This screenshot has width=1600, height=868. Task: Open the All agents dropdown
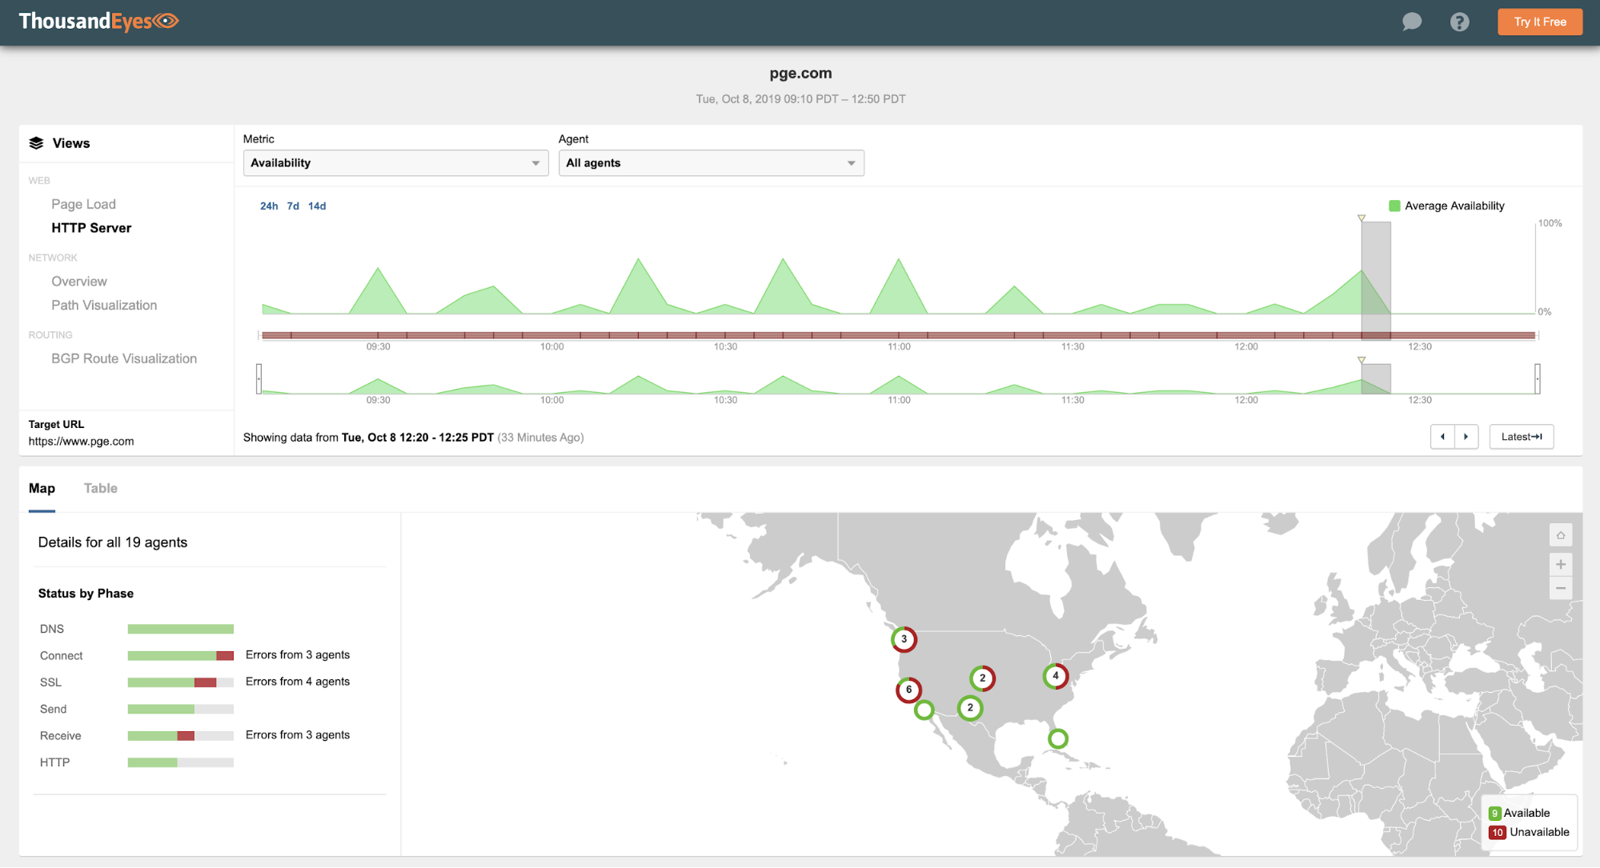pos(711,163)
